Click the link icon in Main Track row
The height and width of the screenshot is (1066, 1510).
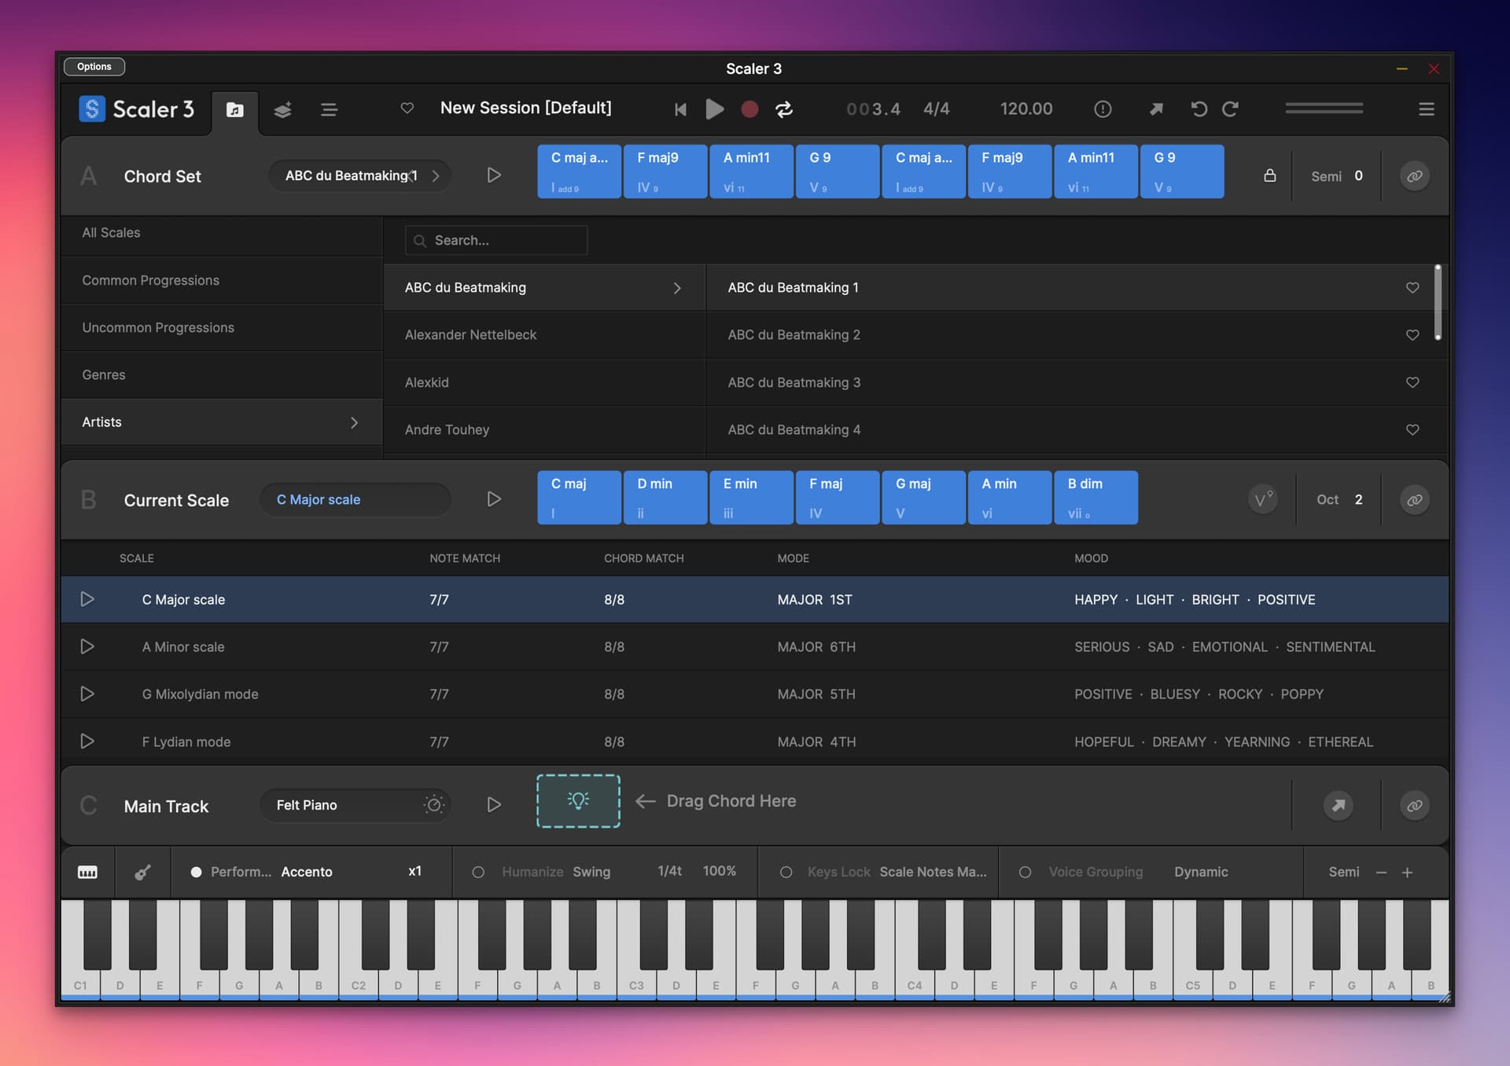point(1414,806)
